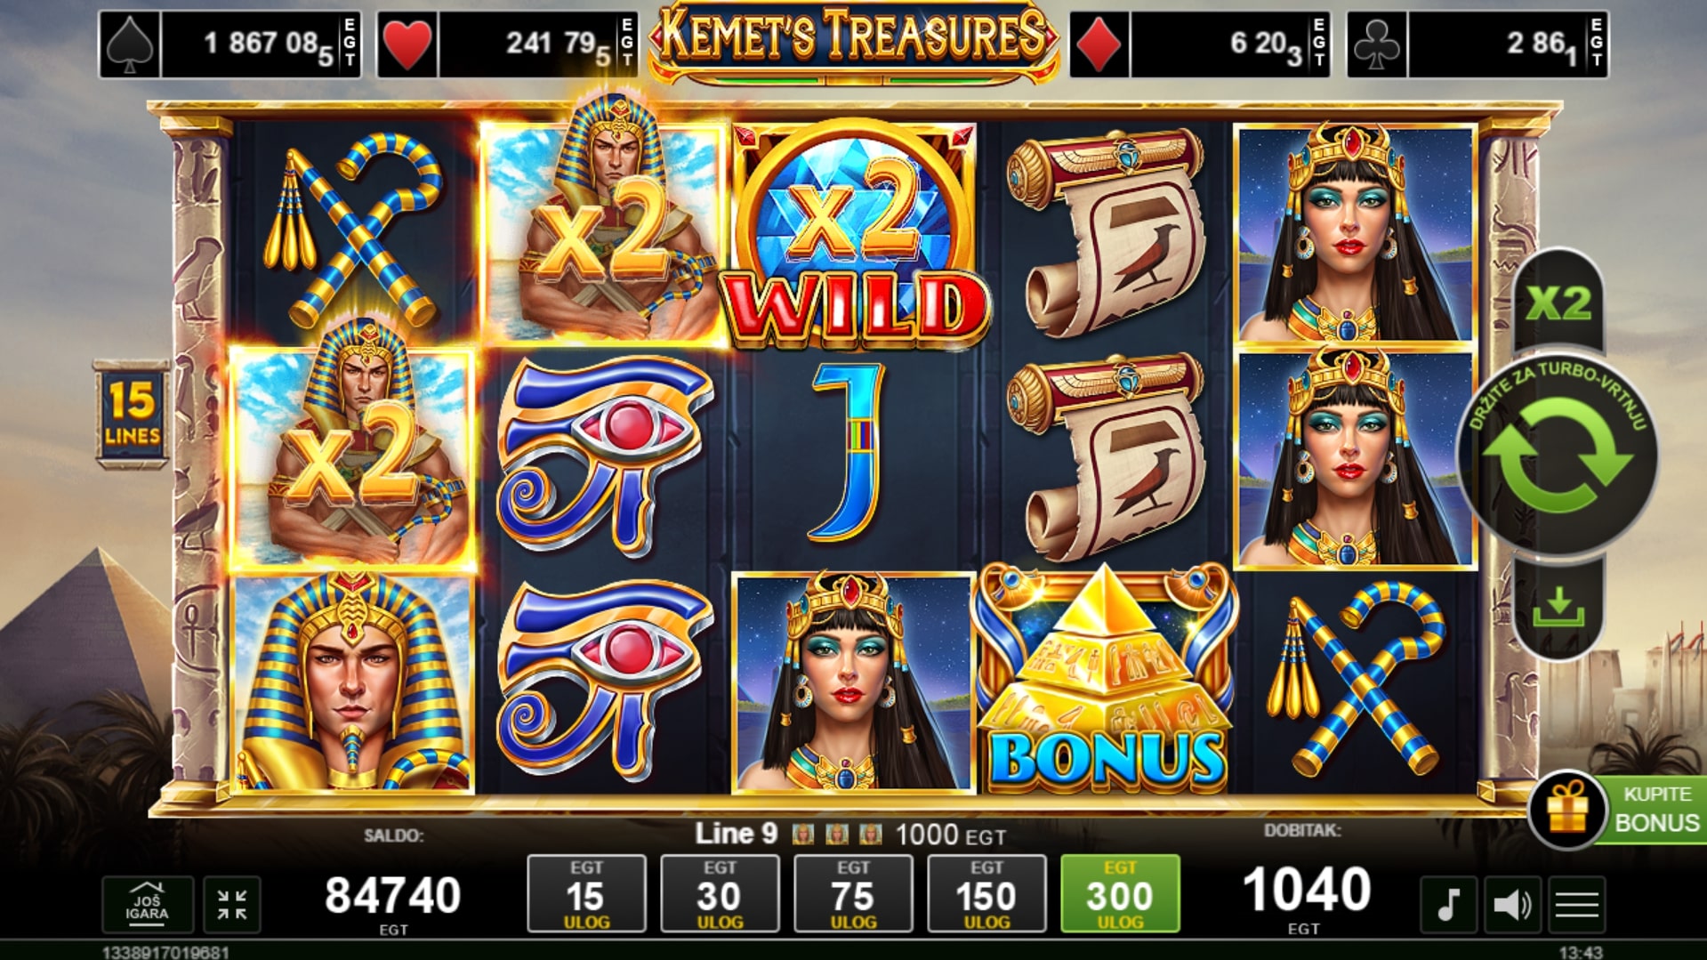Choose the 75 EGT ulog bet

(x=853, y=894)
